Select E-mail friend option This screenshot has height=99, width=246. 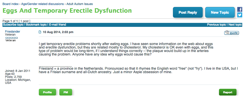point(58,25)
